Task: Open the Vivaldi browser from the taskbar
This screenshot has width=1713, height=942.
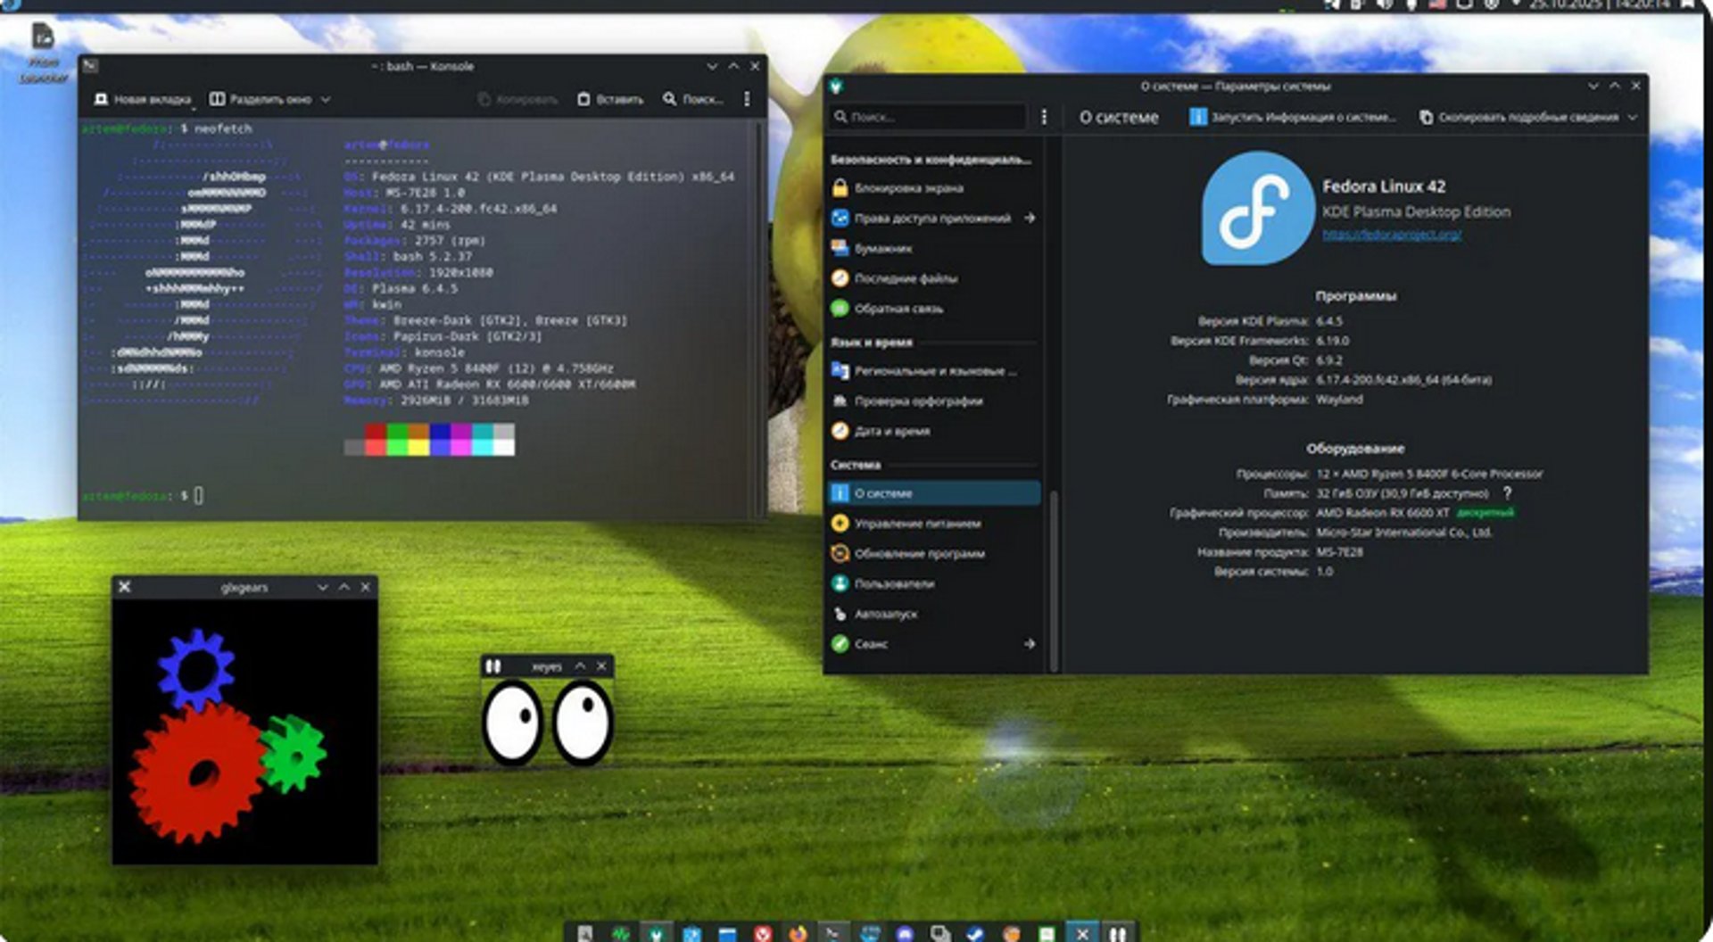Action: point(763,933)
